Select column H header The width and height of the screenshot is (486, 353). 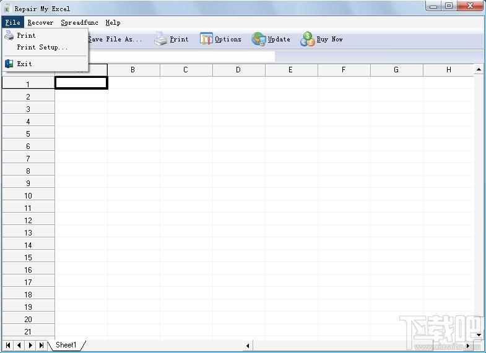(x=448, y=70)
